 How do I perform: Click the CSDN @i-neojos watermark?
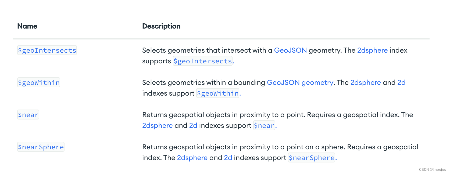pos(432,169)
